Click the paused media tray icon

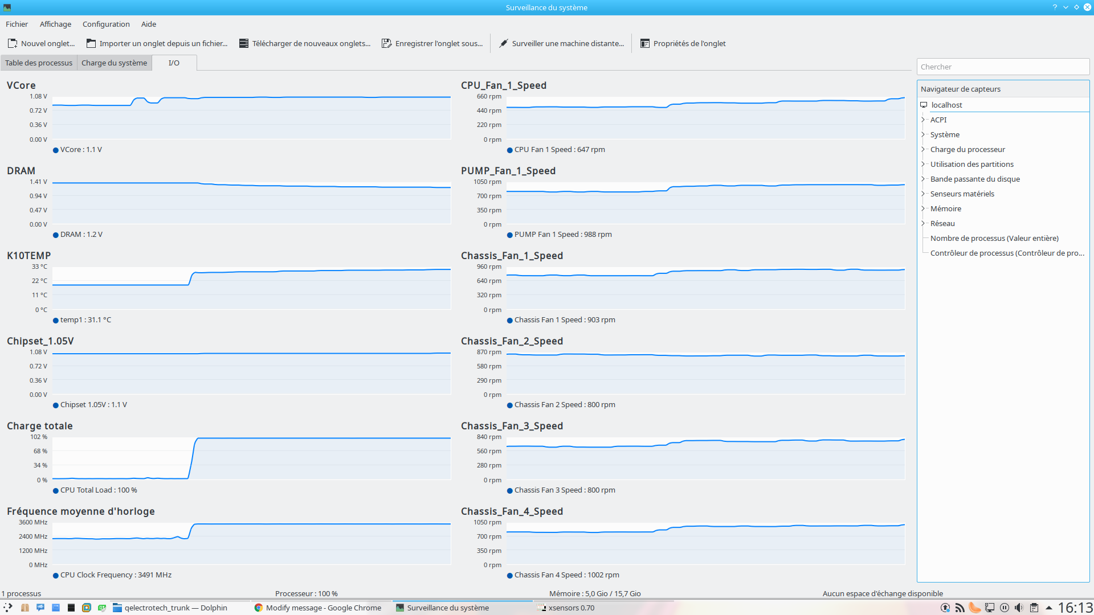click(1005, 608)
